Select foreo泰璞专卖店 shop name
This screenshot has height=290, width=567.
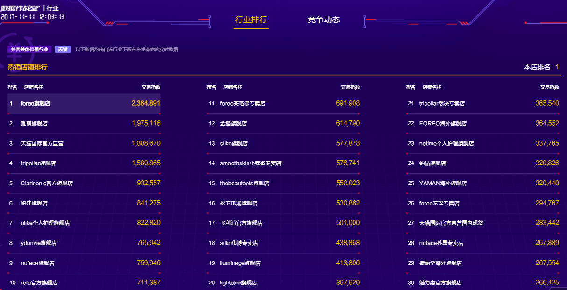click(439, 204)
